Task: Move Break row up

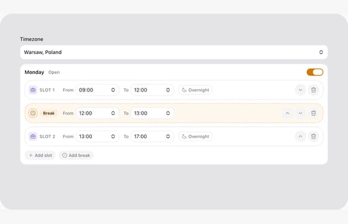Action: tap(287, 113)
